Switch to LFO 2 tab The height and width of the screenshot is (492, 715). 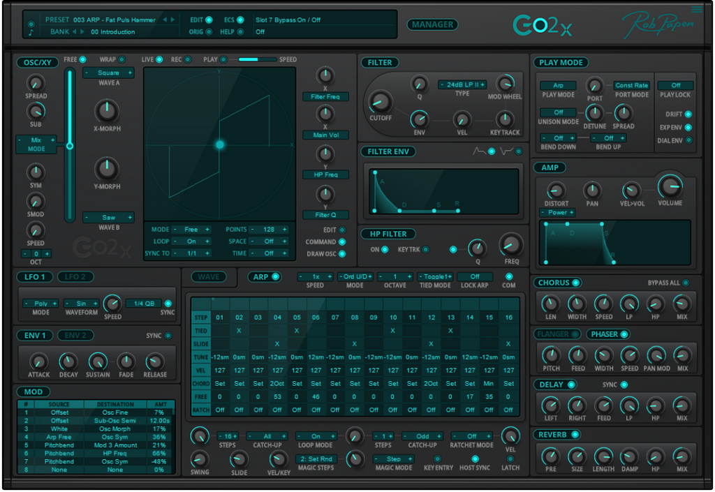click(75, 277)
